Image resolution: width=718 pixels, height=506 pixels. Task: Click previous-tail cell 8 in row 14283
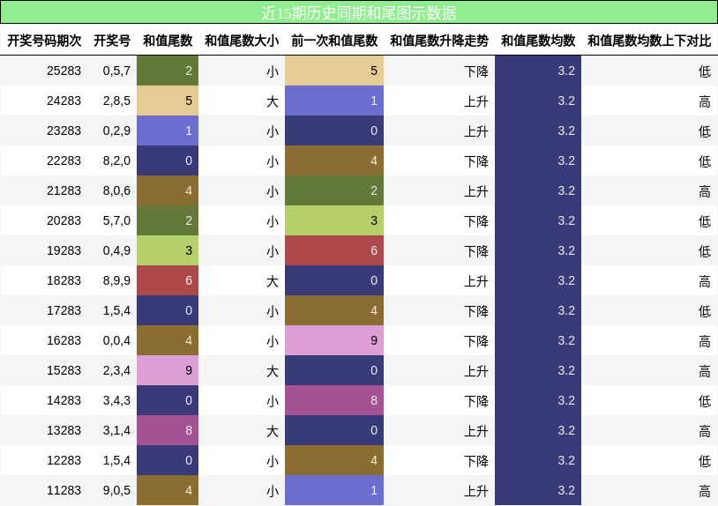click(x=334, y=400)
